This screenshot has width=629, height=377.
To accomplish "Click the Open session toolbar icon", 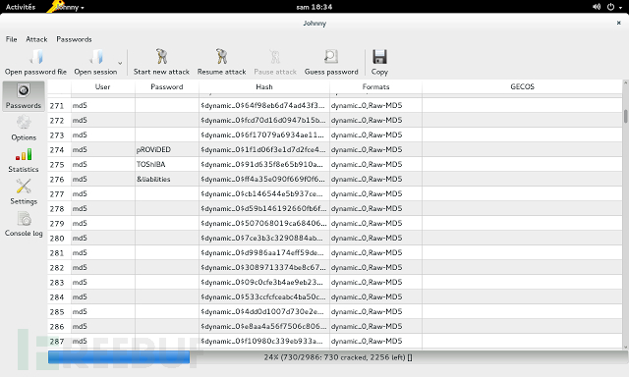I will 96,57.
